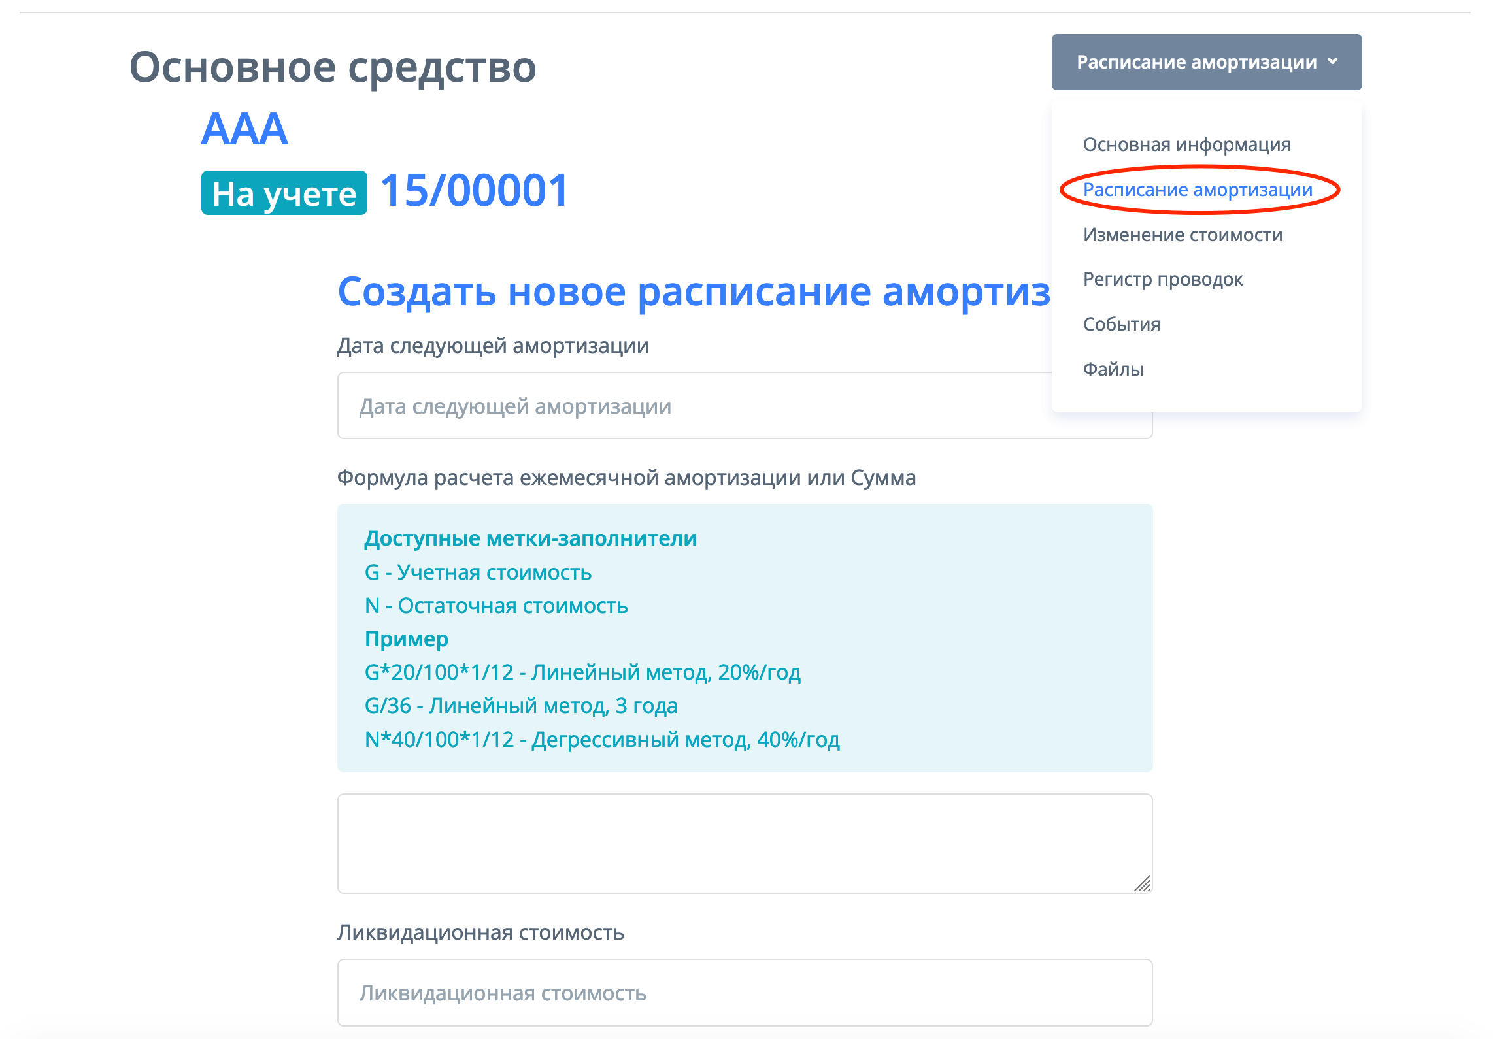Open Изменение стоимости menu entry
Viewport: 1493px width, 1039px height.
click(x=1182, y=235)
